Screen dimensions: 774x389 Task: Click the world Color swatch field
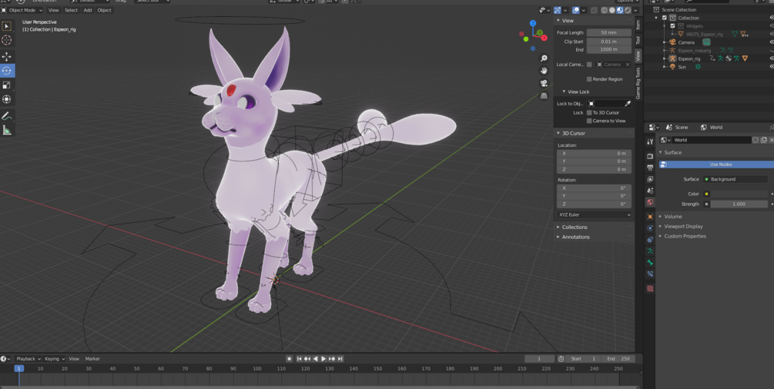pos(739,194)
